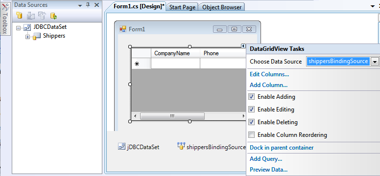Open the Toolbox side tab

click(5, 18)
